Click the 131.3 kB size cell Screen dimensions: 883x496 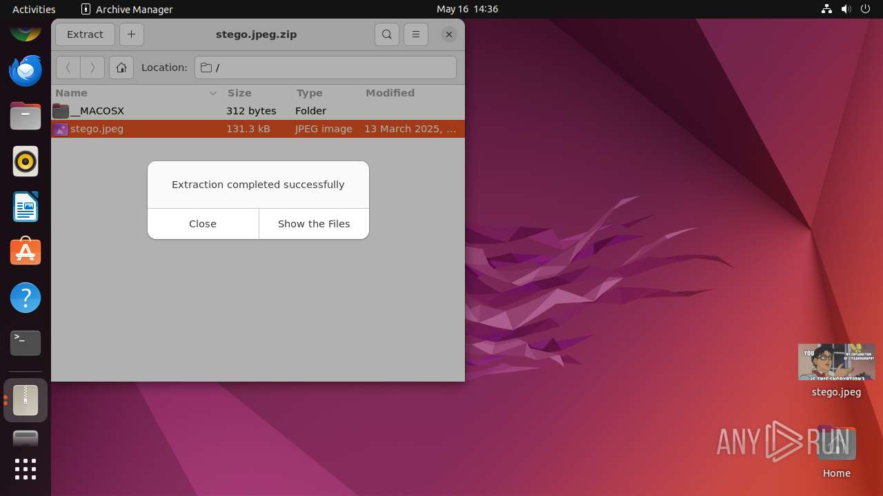(248, 129)
